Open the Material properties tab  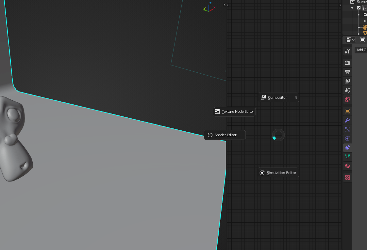(347, 166)
